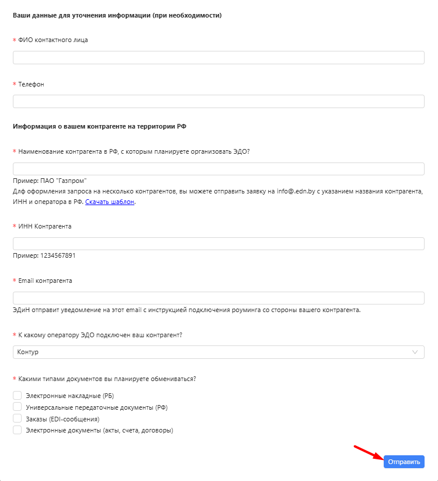Click the Телефон field label
This screenshot has height=481, width=438.
point(32,84)
